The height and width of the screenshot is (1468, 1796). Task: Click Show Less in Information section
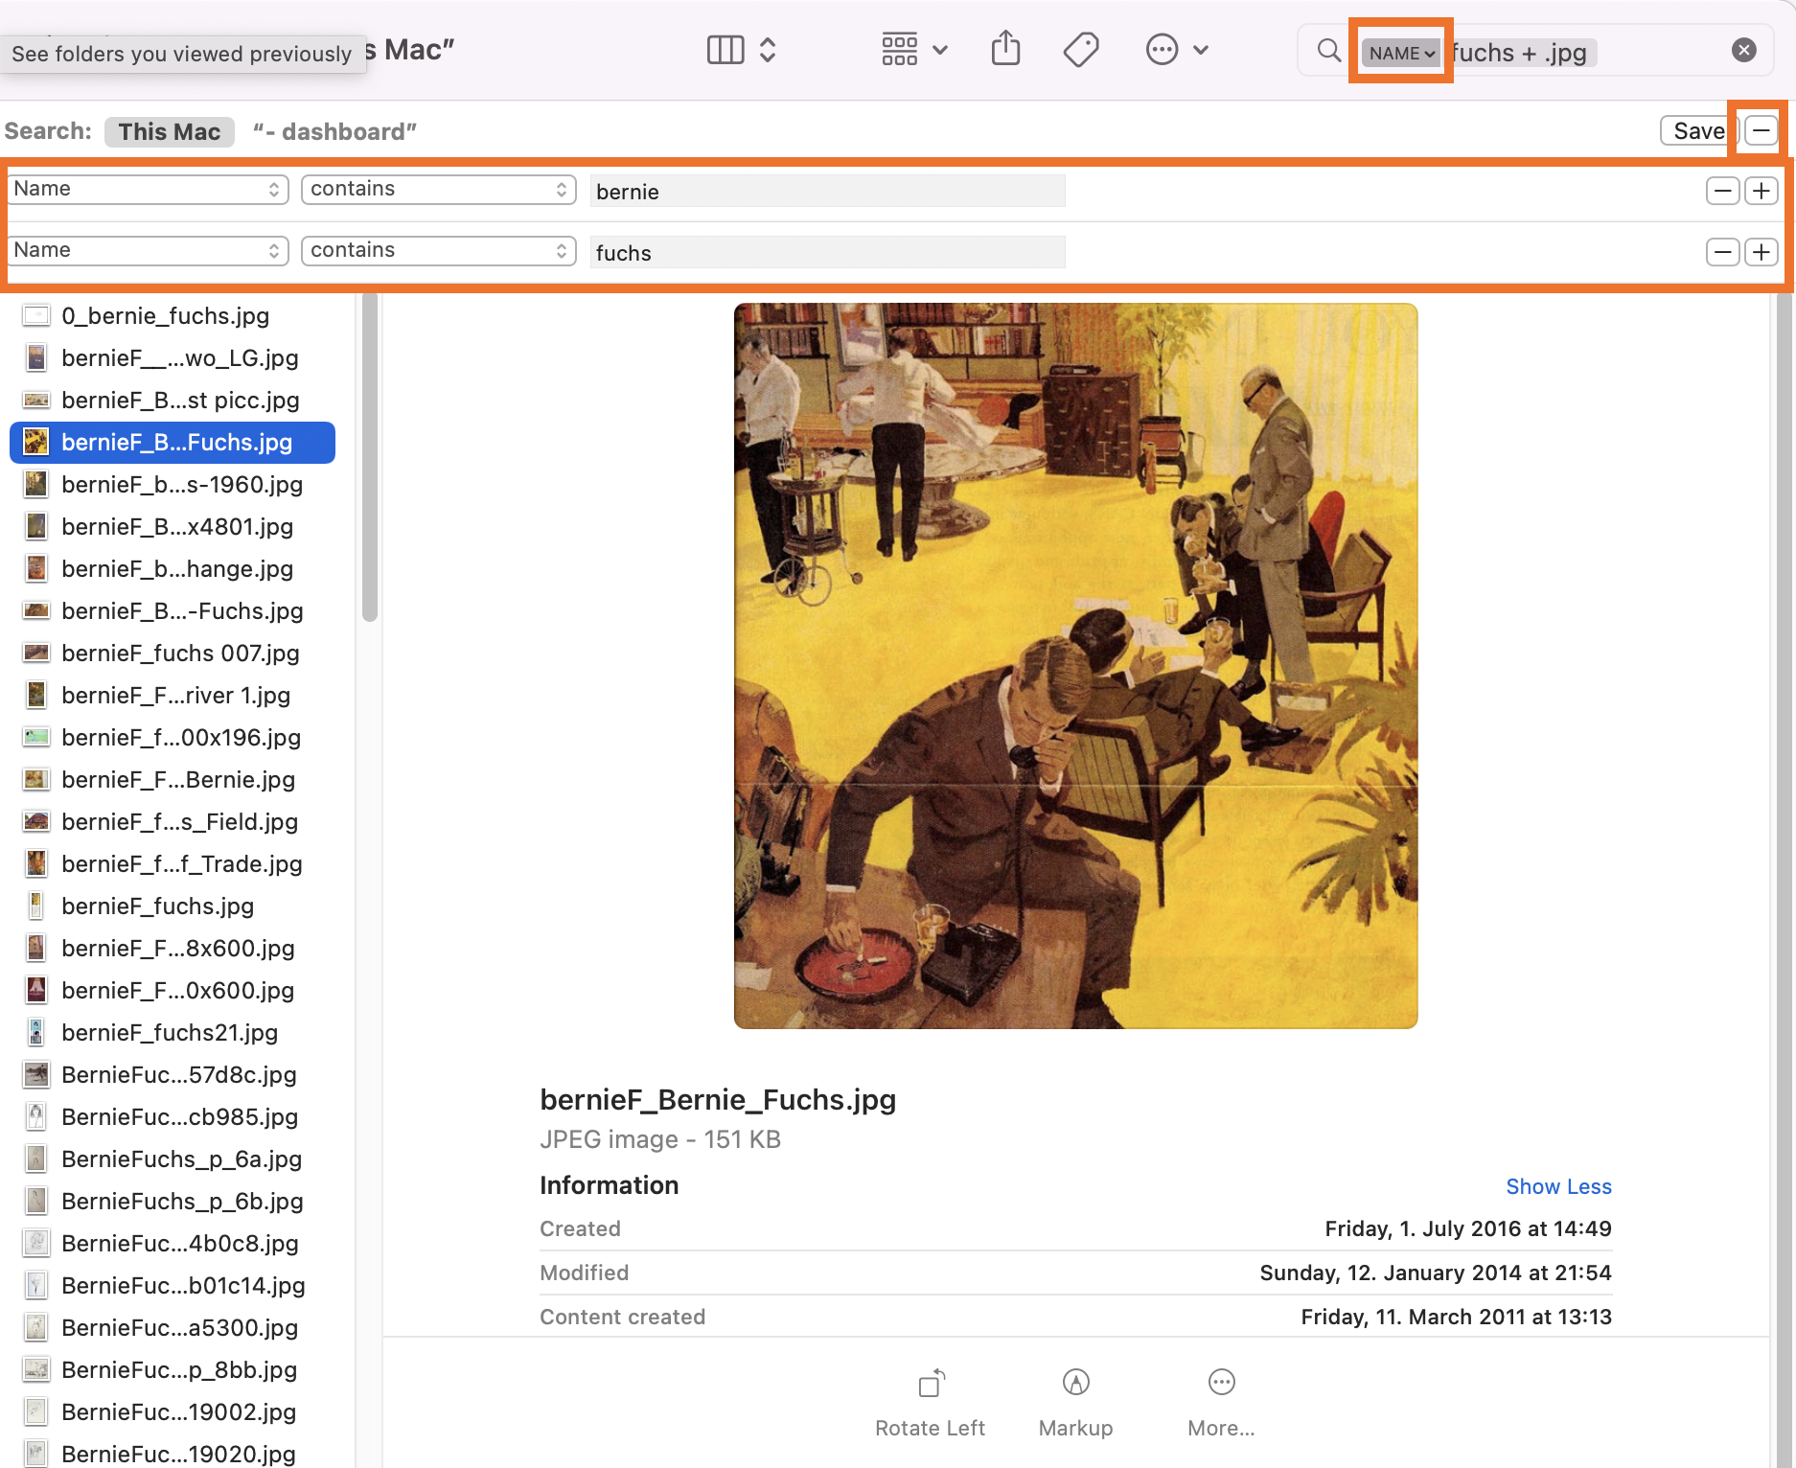1558,1186
